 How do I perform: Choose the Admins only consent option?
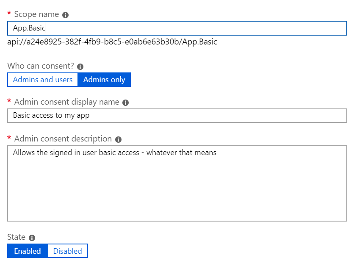104,80
